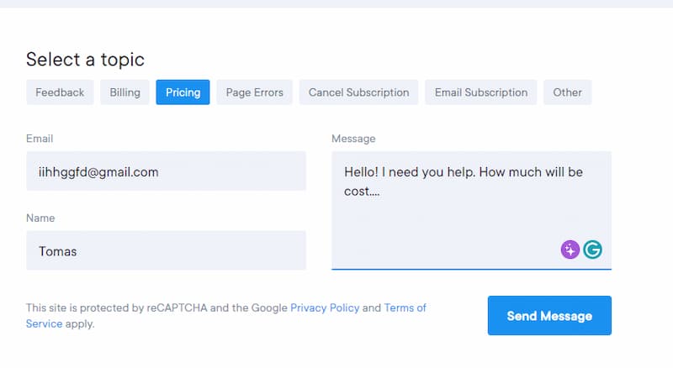Screen dimensions: 673x368
Task: Select the Feedback topic
Action: point(60,92)
